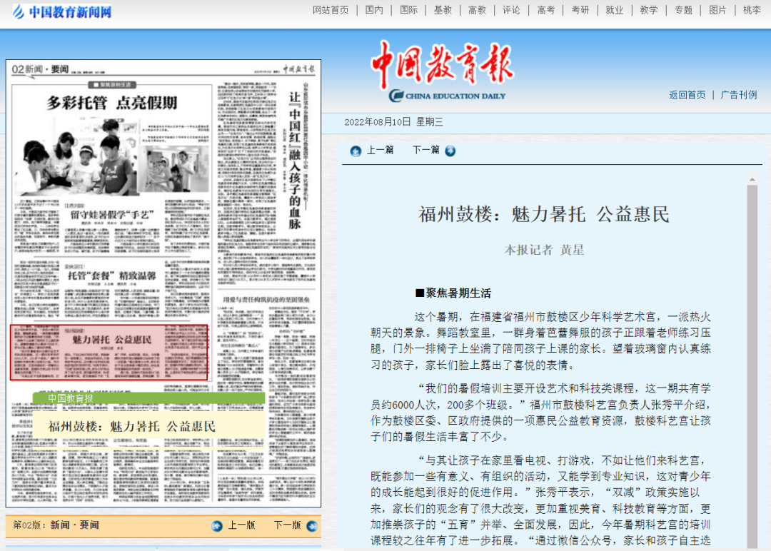771x551 pixels.
Task: Open the 高考 section
Action: [546, 10]
